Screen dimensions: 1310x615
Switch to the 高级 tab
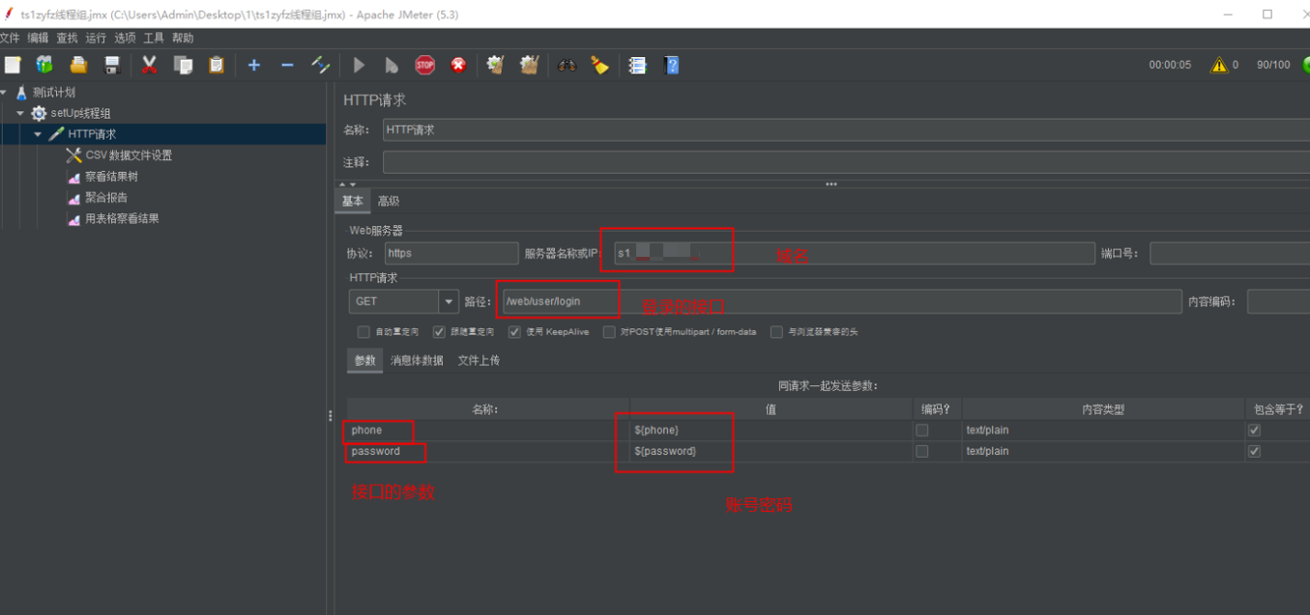coord(389,201)
